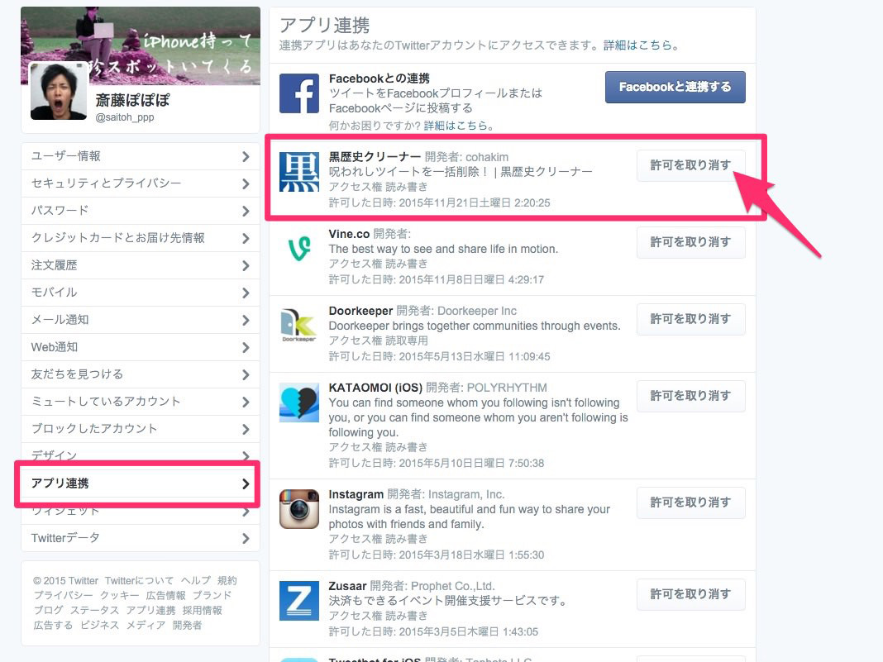
Task: Click the 黒歴史クリーナー app name
Action: point(375,157)
